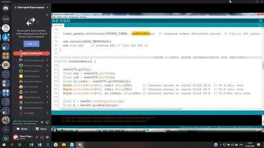This screenshot has height=148, width=264.
Task: Click own user avatar in the user panel
Action: coord(16,137)
